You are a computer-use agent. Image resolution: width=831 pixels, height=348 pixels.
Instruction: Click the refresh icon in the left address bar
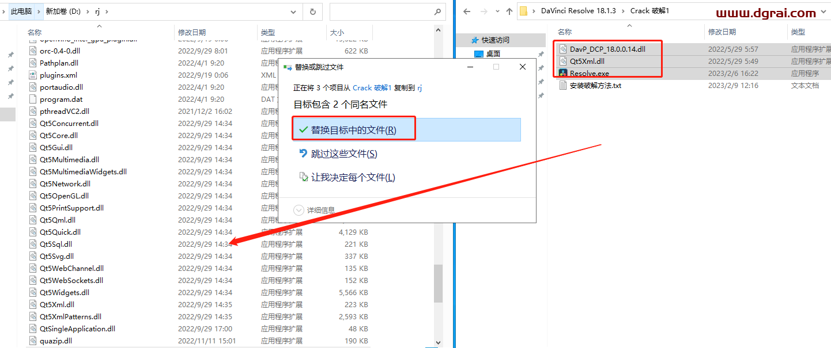(x=312, y=12)
